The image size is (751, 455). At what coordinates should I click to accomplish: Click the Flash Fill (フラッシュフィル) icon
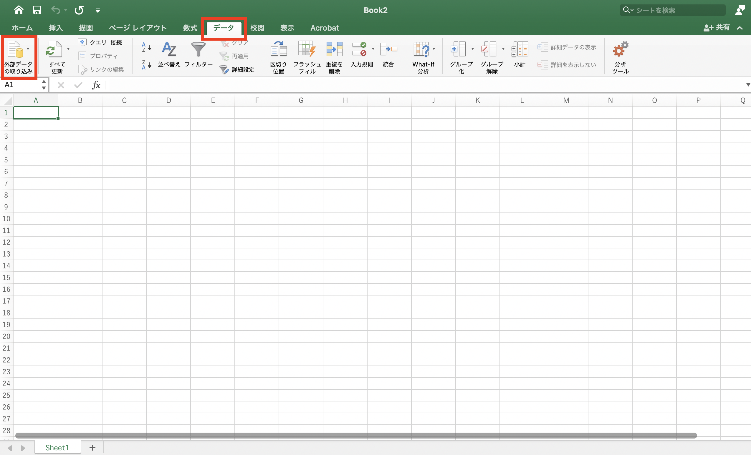[307, 49]
